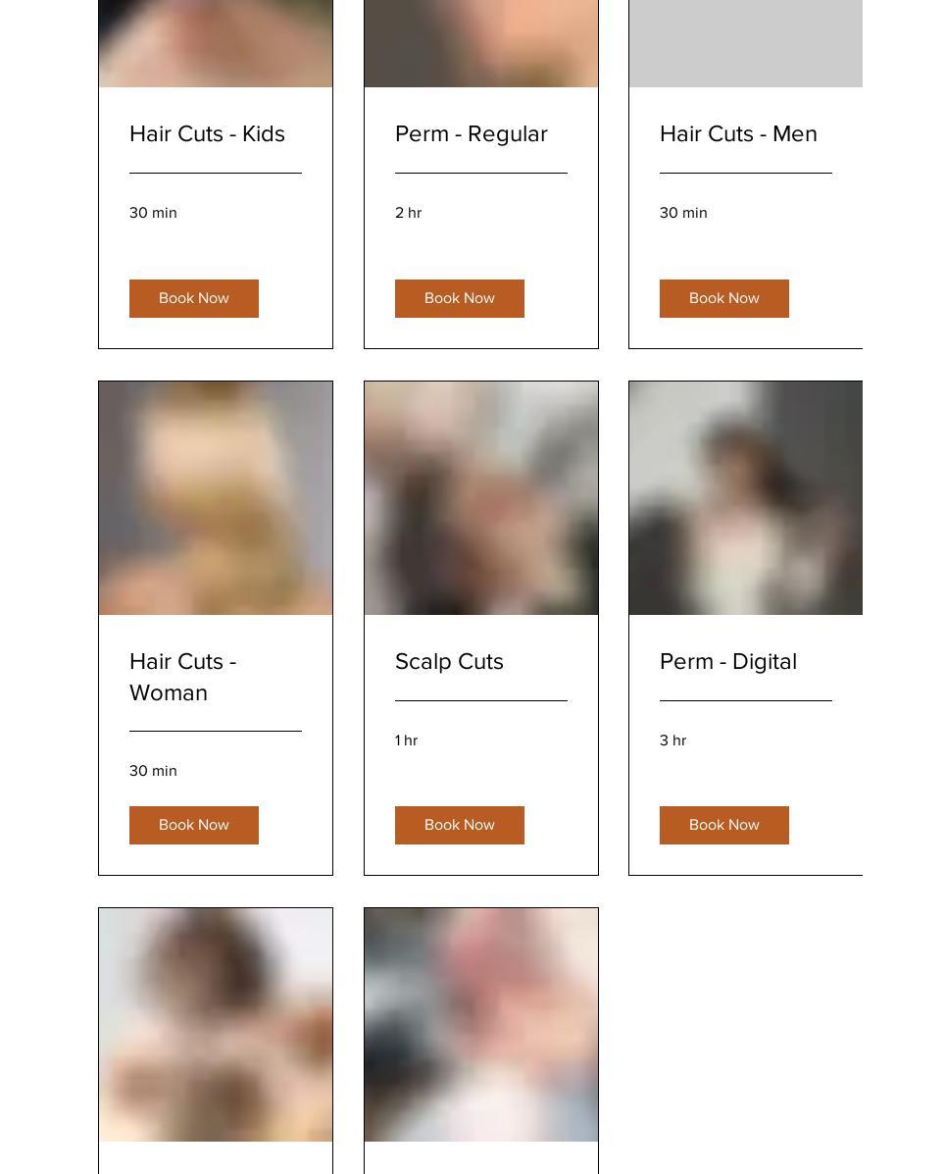The height and width of the screenshot is (1174, 946).
Task: Book the Hair Cuts - Men service
Action: [x=723, y=298]
